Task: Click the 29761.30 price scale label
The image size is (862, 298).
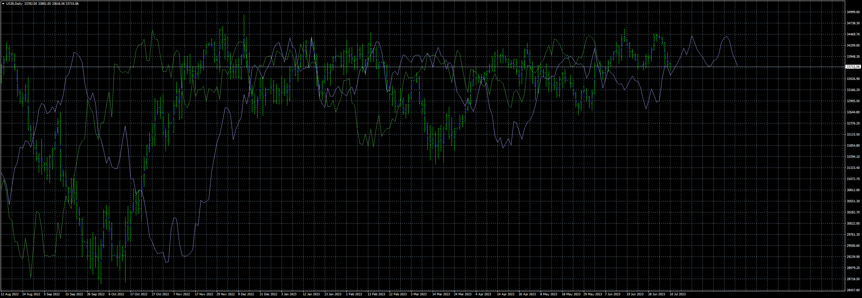Action: tap(853, 235)
